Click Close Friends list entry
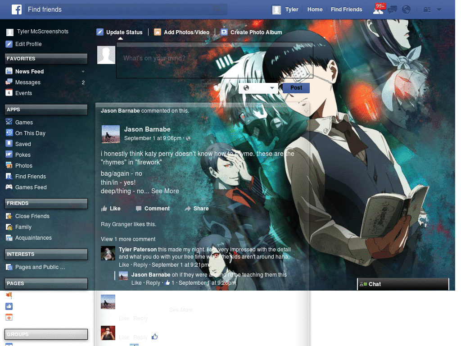 (x=32, y=216)
